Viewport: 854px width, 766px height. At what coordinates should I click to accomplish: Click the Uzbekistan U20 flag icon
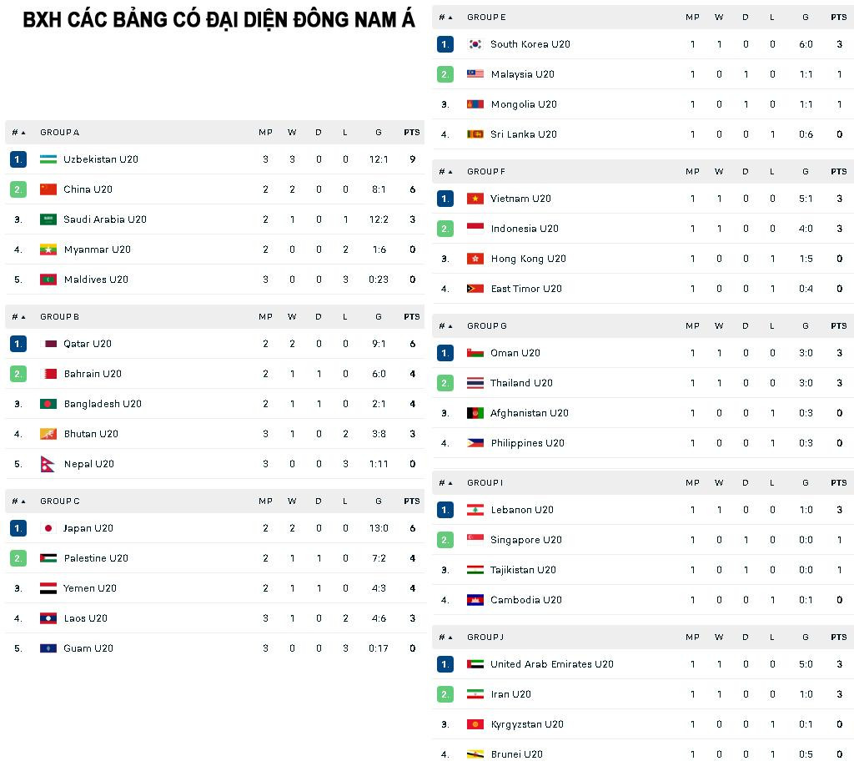(x=48, y=159)
